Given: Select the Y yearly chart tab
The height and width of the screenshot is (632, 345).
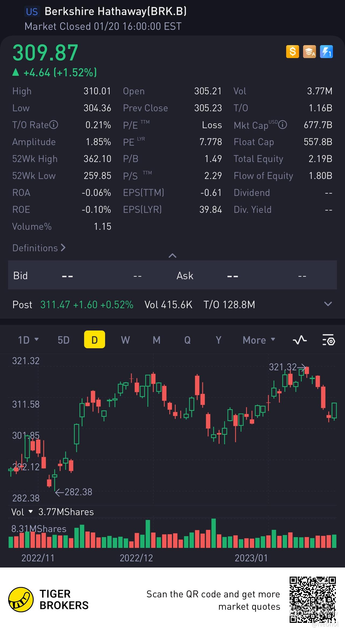Looking at the screenshot, I should coord(218,340).
